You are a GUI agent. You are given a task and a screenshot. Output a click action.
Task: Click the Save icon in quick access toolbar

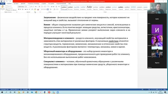(x=4, y=1)
